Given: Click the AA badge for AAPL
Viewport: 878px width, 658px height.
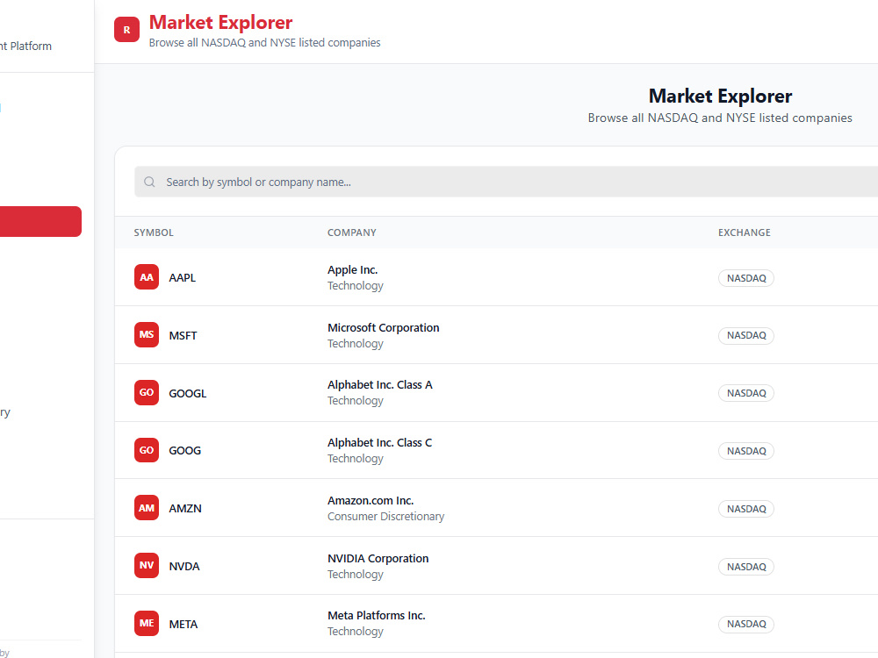Looking at the screenshot, I should coord(147,277).
